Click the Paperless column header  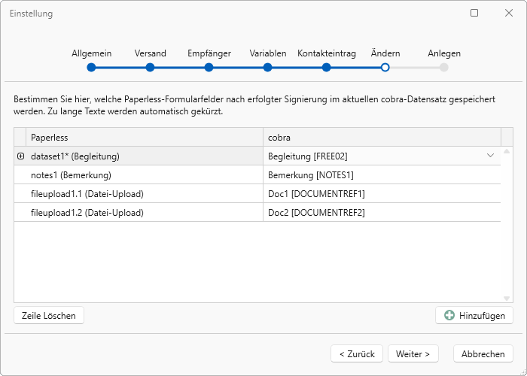point(145,138)
